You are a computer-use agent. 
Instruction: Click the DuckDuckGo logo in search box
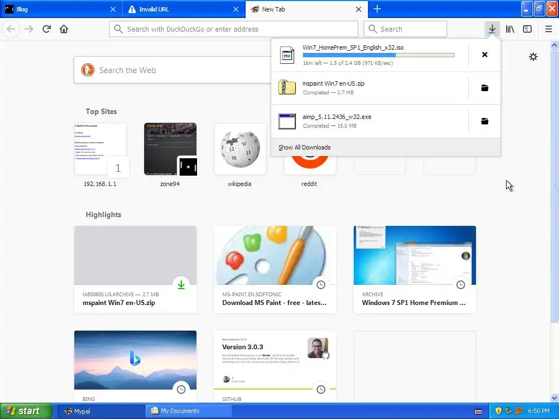tap(88, 70)
